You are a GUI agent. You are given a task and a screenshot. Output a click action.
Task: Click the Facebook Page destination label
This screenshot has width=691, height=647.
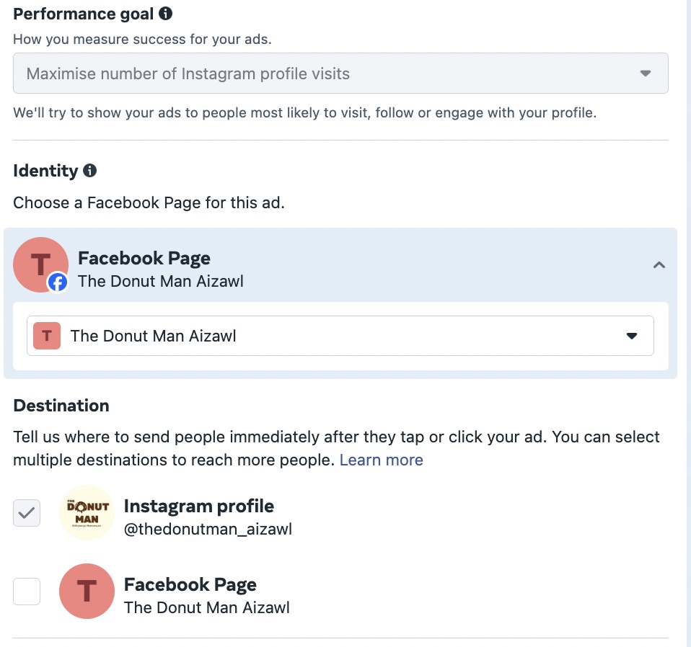pos(190,584)
